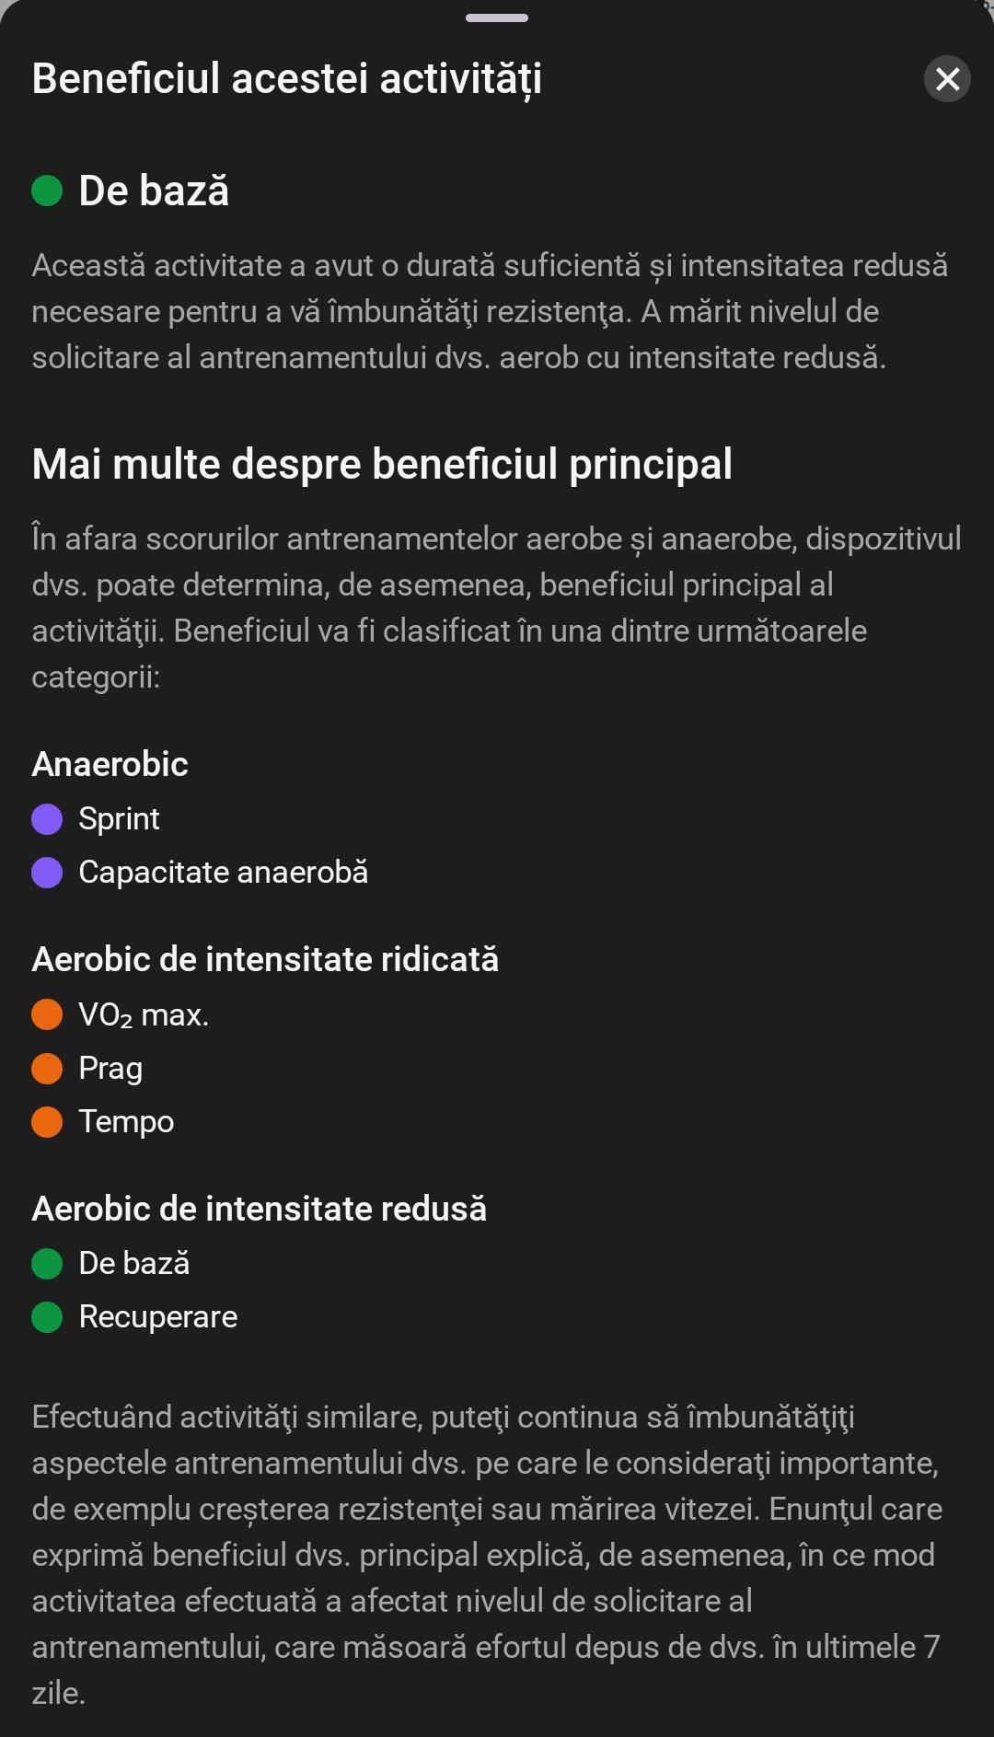Tap the Anaerobic section heading
994x1737 pixels.
110,764
